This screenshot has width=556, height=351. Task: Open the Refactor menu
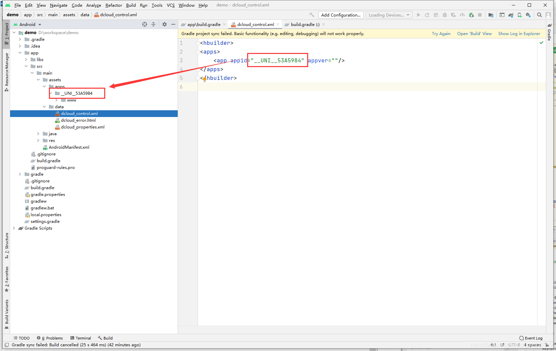[114, 5]
